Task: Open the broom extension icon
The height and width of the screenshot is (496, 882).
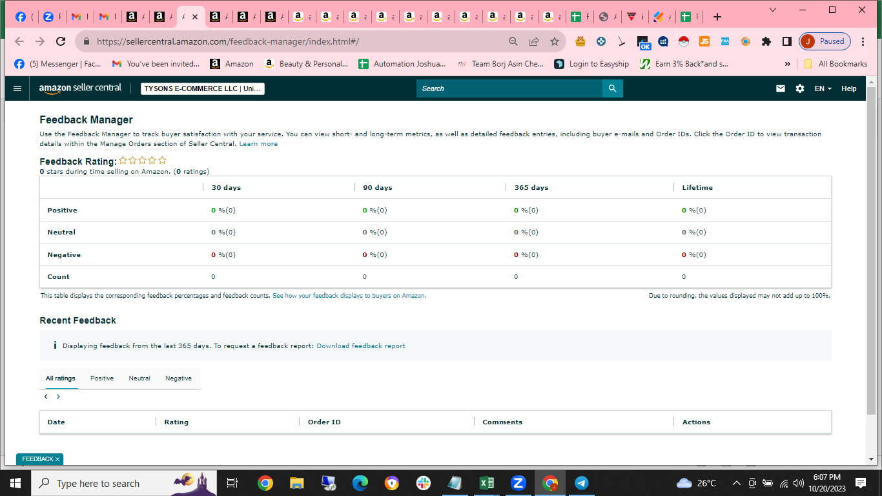Action: pos(622,41)
